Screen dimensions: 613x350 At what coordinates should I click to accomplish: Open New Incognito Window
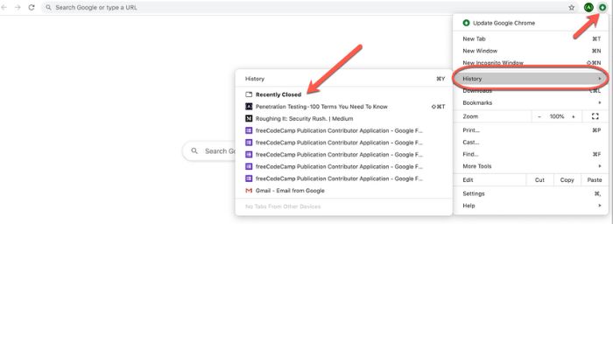click(x=531, y=62)
